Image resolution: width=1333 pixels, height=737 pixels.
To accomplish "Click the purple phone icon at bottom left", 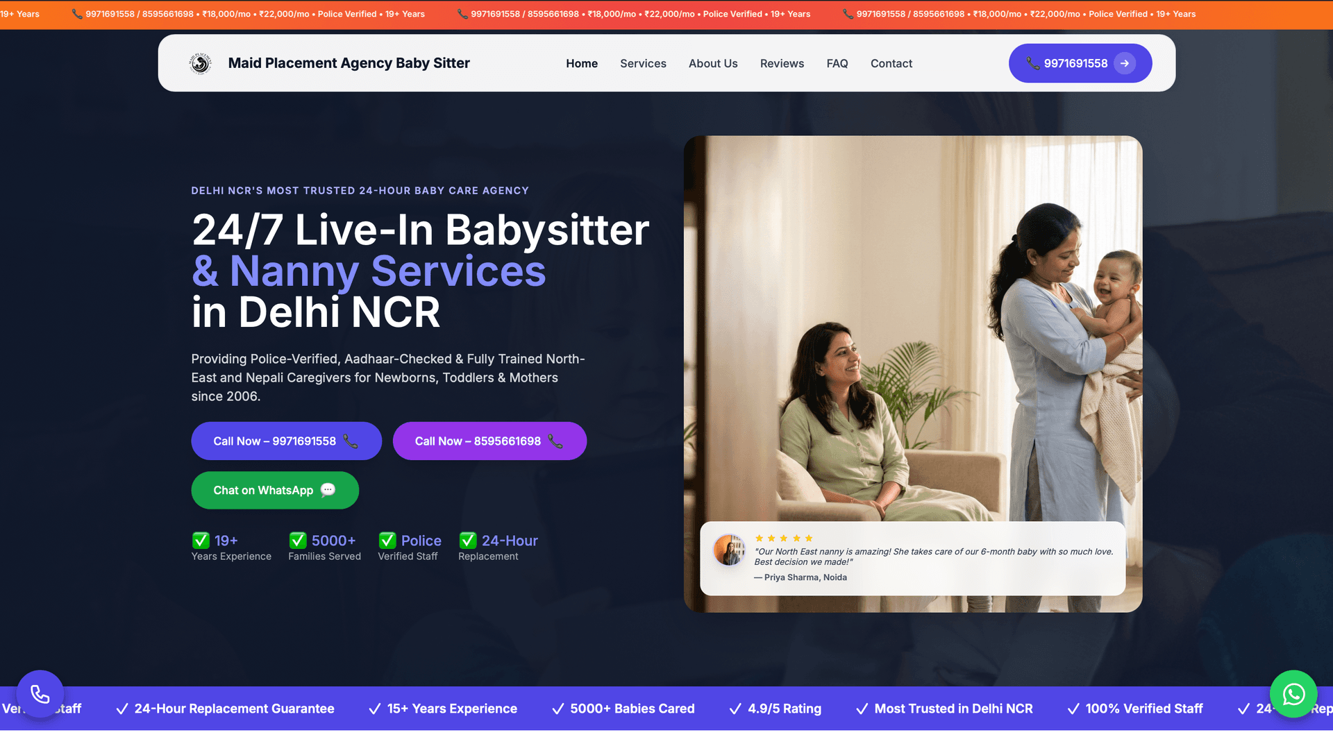I will pos(40,693).
